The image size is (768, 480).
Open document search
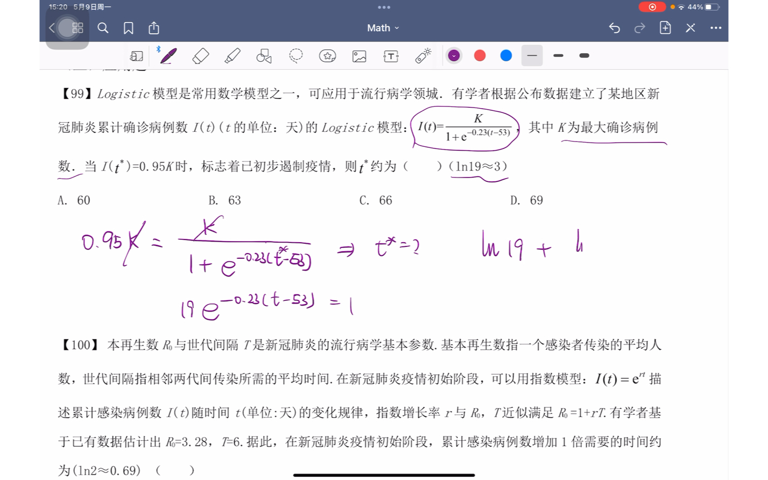point(103,28)
